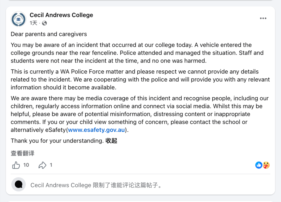Click the share count number 1
The width and height of the screenshot is (281, 202).
click(51, 165)
